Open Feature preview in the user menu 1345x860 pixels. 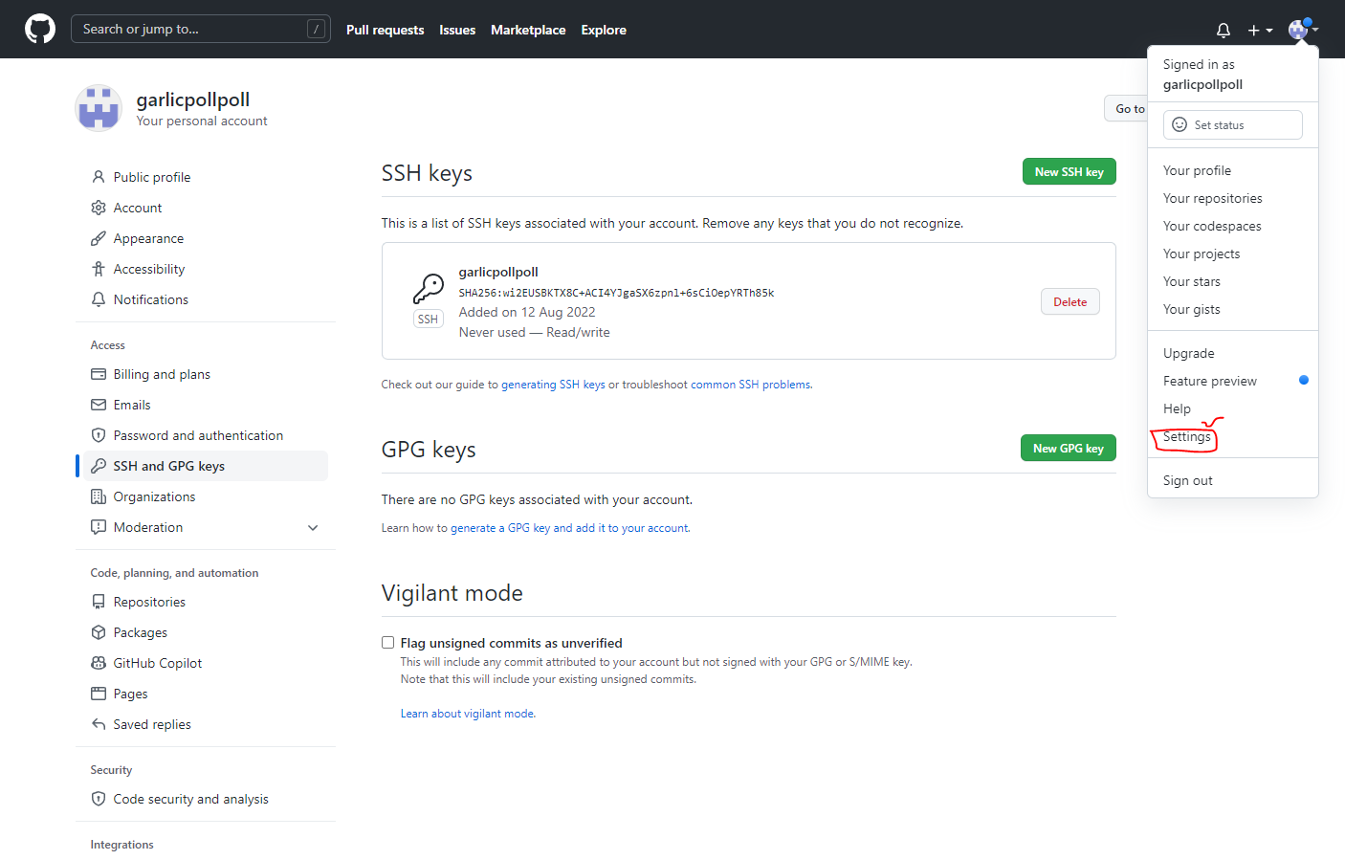(1233, 381)
